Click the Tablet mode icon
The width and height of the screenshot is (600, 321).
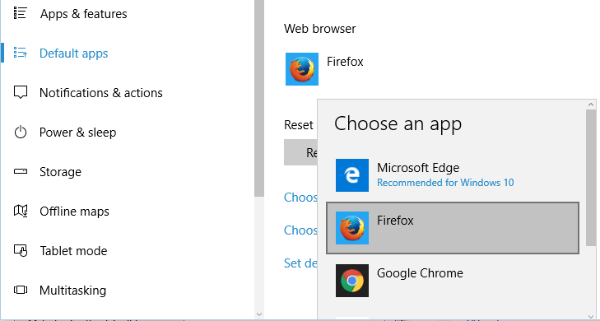[x=21, y=250]
